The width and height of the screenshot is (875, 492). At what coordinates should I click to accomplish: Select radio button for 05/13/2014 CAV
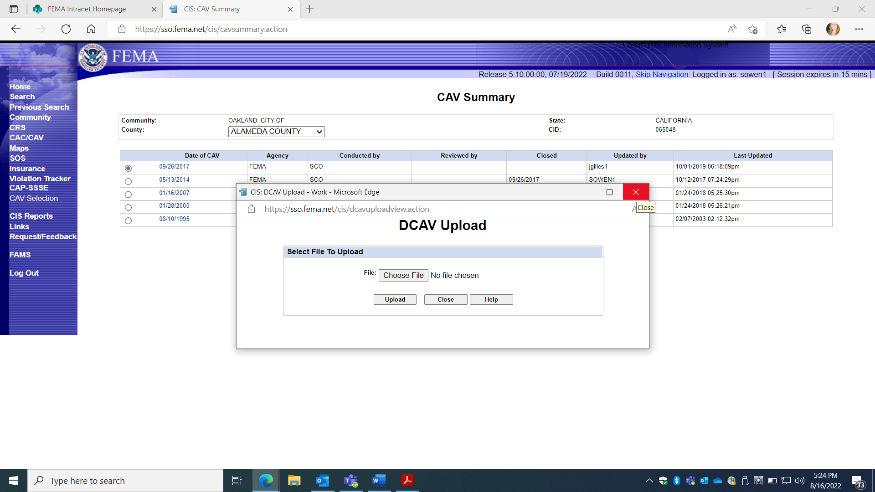[x=128, y=181]
